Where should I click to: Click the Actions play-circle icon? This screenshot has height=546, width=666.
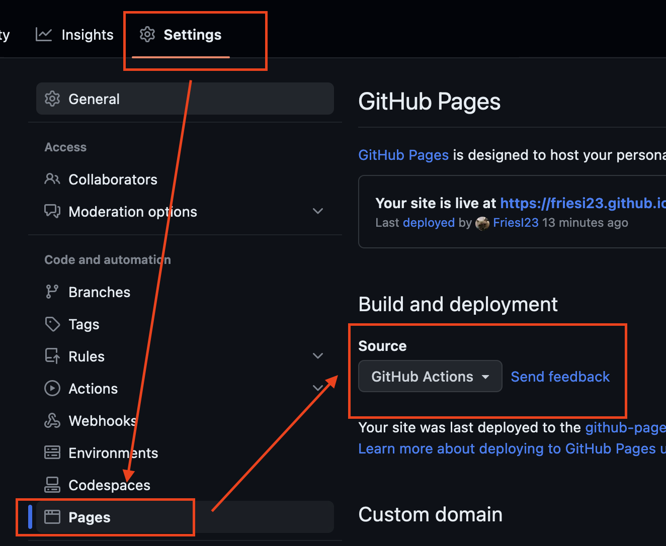[52, 388]
